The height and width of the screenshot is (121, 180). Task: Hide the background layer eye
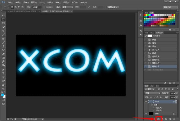[x=146, y=114]
